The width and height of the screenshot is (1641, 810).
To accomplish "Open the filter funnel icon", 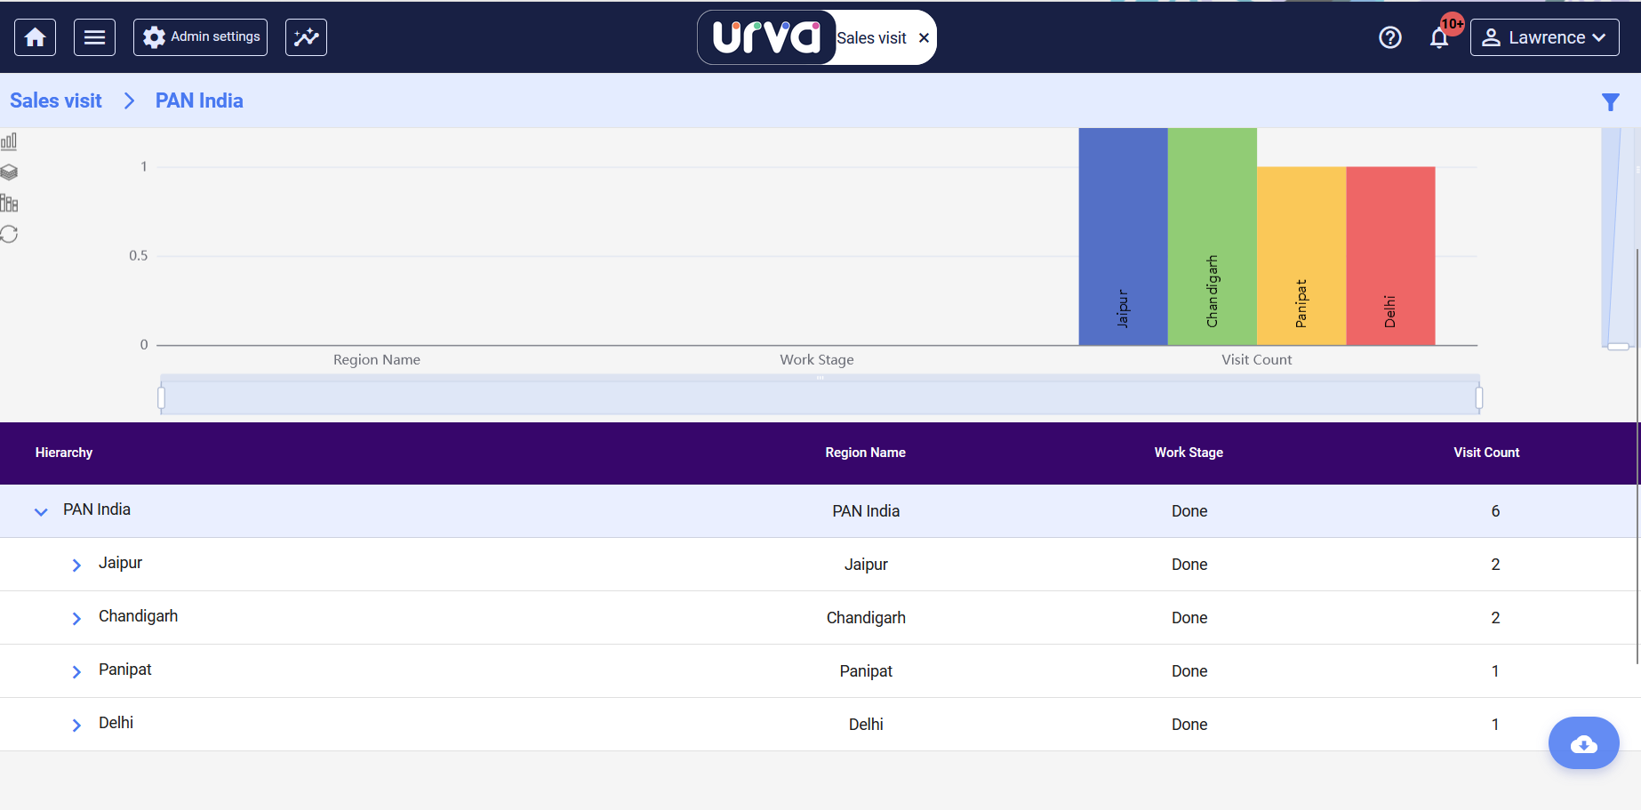I will pos(1610,102).
